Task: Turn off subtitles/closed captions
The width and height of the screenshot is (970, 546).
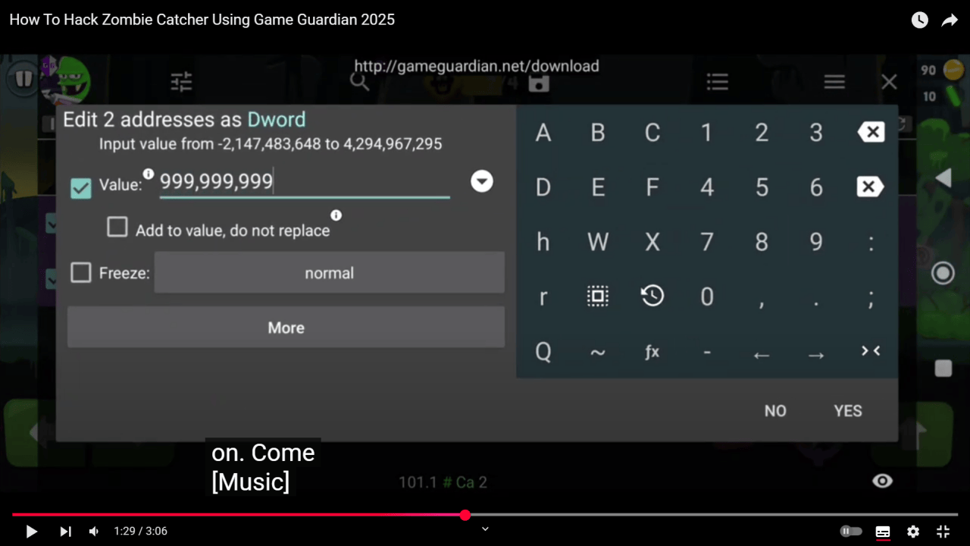Action: [x=883, y=532]
